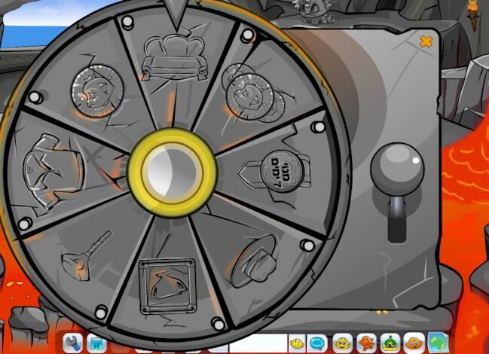Screen dimensions: 489x354
Task: Select the framed picture prize segment
Action: coord(168,286)
